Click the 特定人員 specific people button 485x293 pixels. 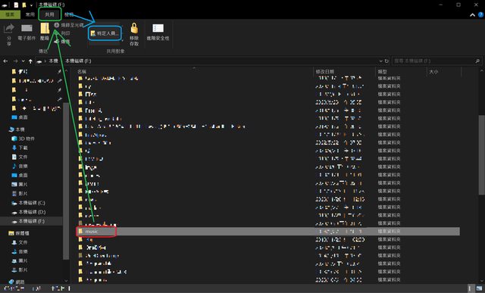105,33
